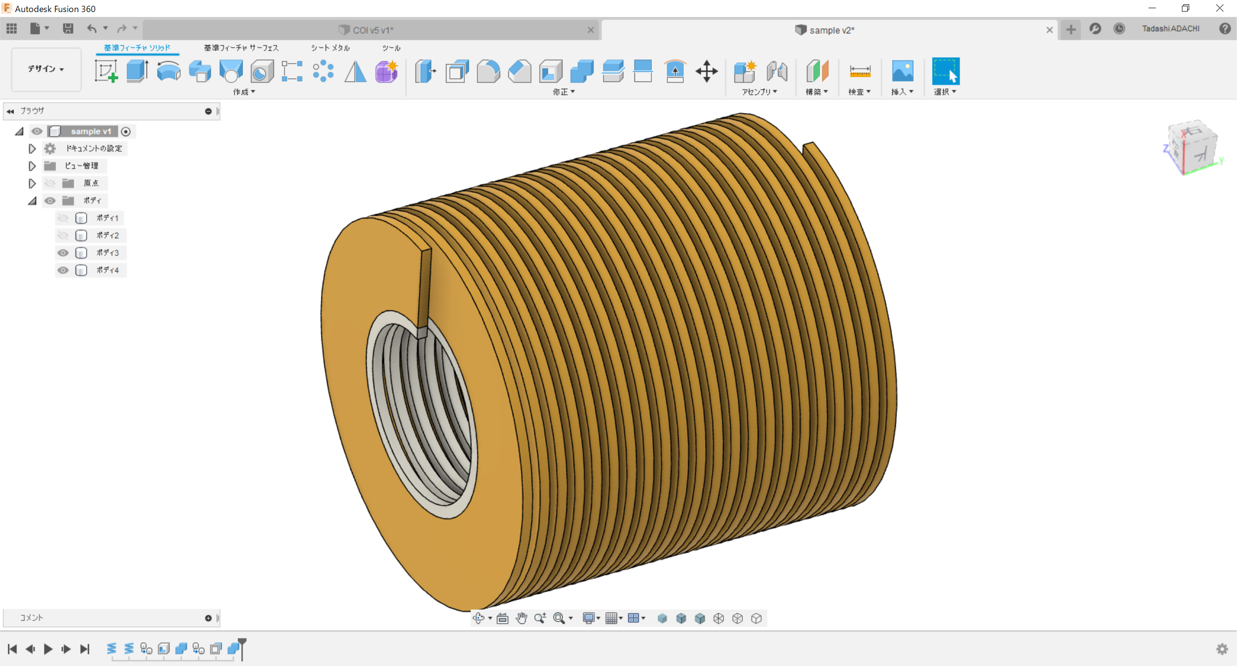1237x666 pixels.
Task: Select the Shell tool icon
Action: pyautogui.click(x=551, y=71)
